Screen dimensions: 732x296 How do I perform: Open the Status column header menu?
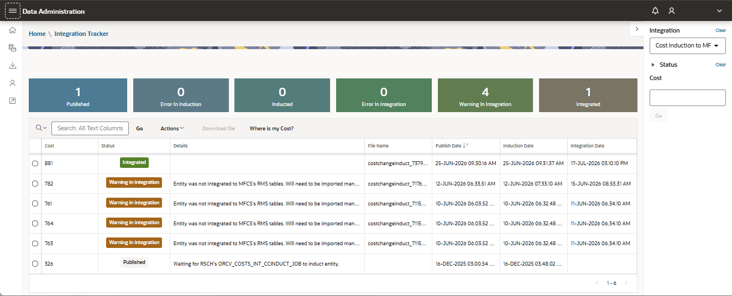point(134,146)
